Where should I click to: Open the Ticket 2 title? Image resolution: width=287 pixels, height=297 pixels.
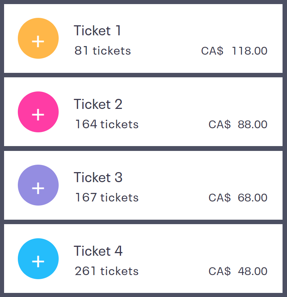[x=98, y=104]
